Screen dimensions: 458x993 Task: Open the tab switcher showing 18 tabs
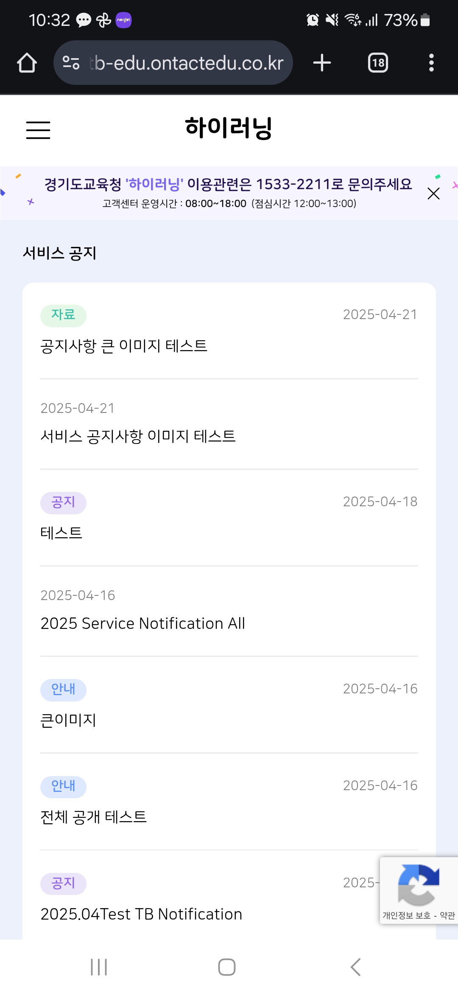coord(378,63)
